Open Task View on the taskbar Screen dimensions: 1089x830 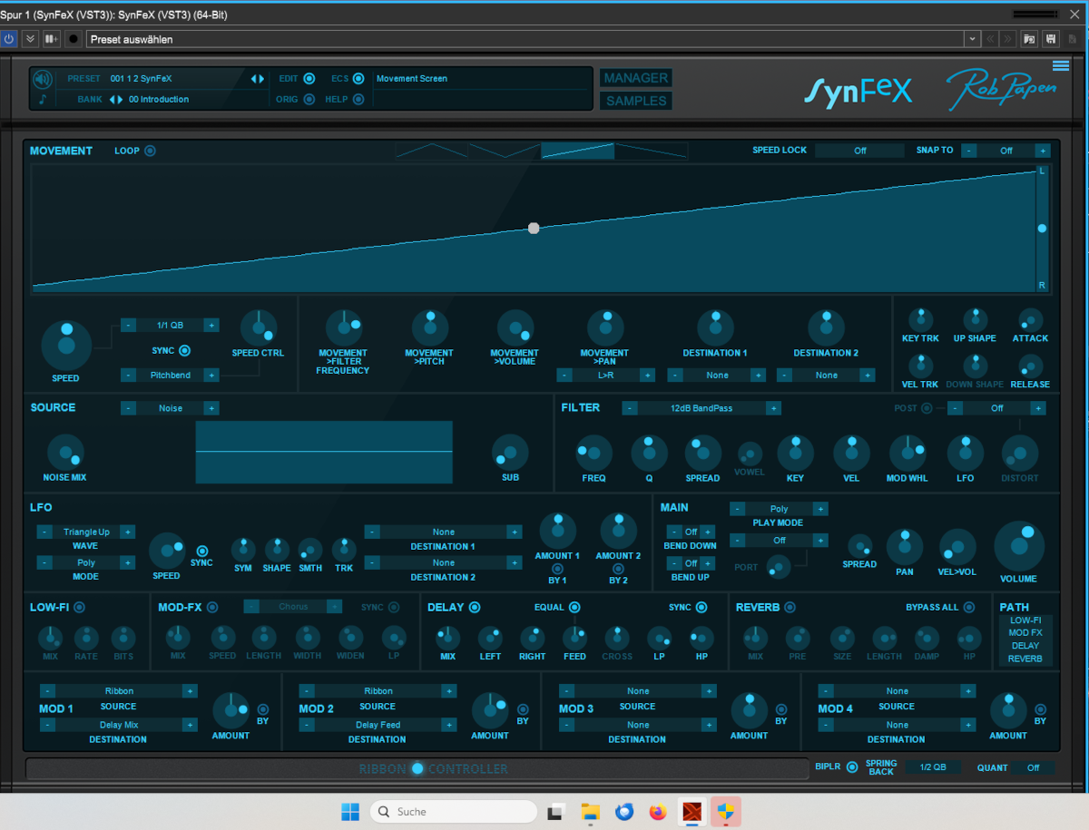coord(555,812)
